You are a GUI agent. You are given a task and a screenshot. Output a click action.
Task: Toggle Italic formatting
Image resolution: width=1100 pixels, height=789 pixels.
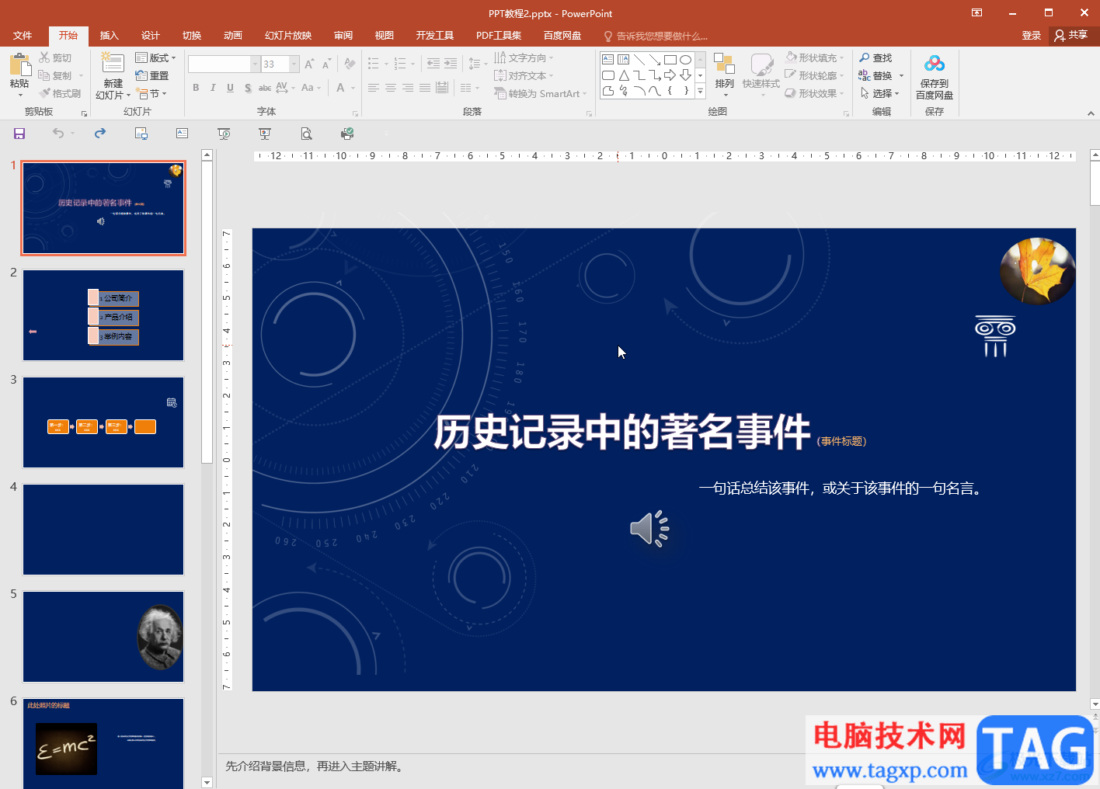(213, 88)
